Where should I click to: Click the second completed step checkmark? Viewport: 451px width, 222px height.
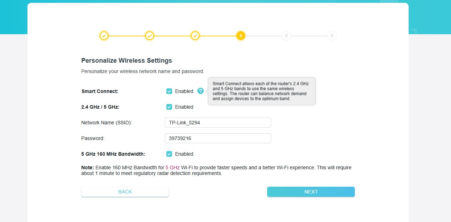pyautogui.click(x=150, y=36)
